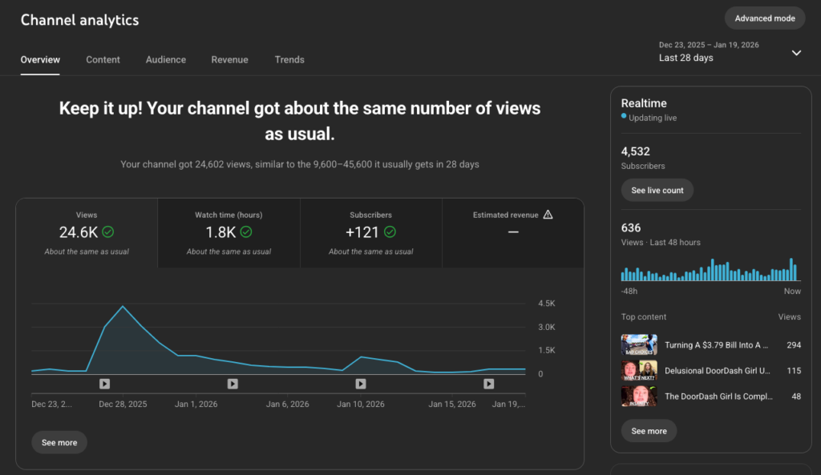Open the Turning A $3.79 Bill video thumbnail
Screen dimensions: 821x475
[x=639, y=345]
